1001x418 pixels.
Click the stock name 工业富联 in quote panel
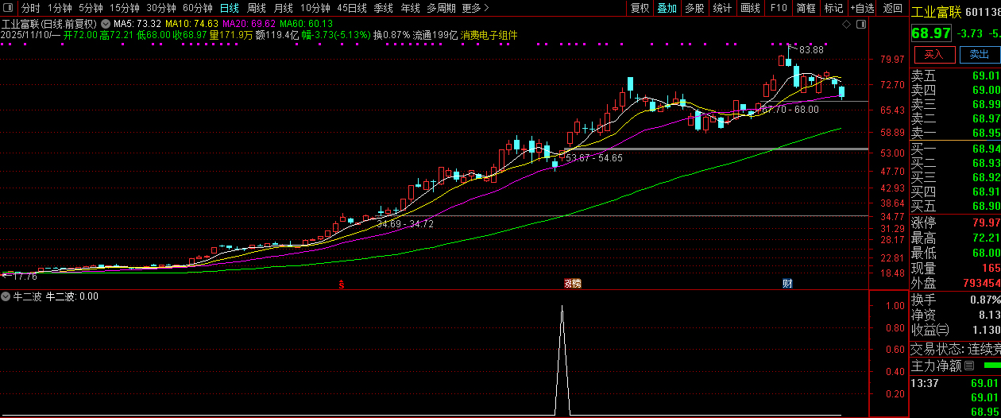pyautogui.click(x=937, y=12)
